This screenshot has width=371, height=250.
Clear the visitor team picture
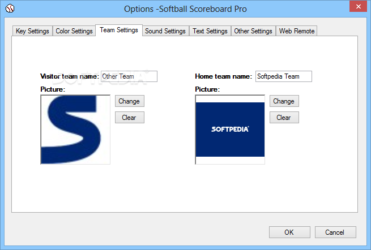pos(129,118)
